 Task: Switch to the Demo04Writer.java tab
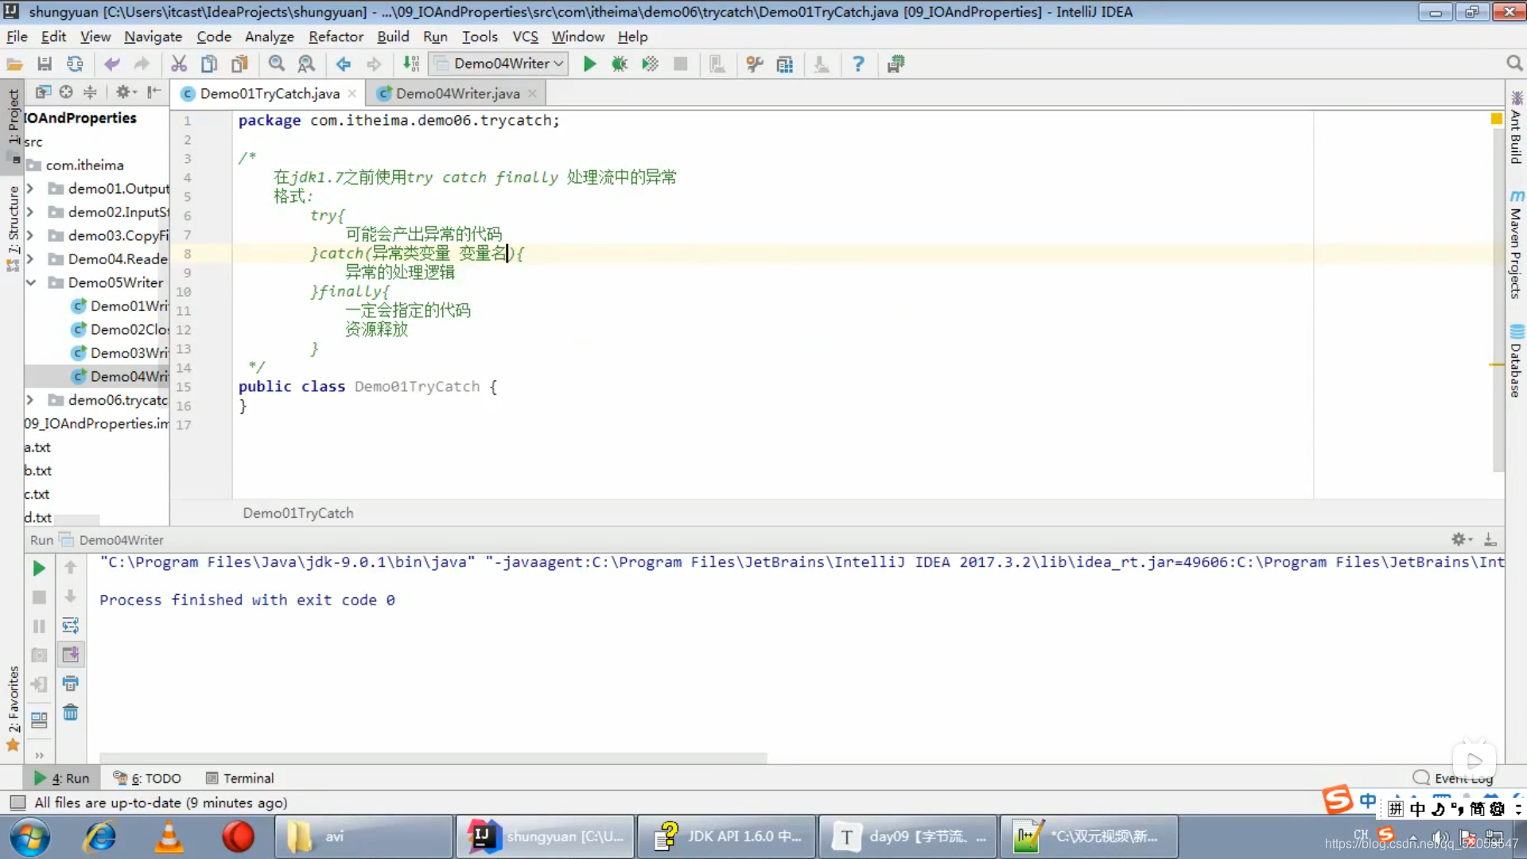(x=457, y=94)
